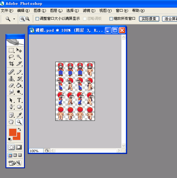
Task: Click the 适合屏幕 button
Action: (170, 19)
